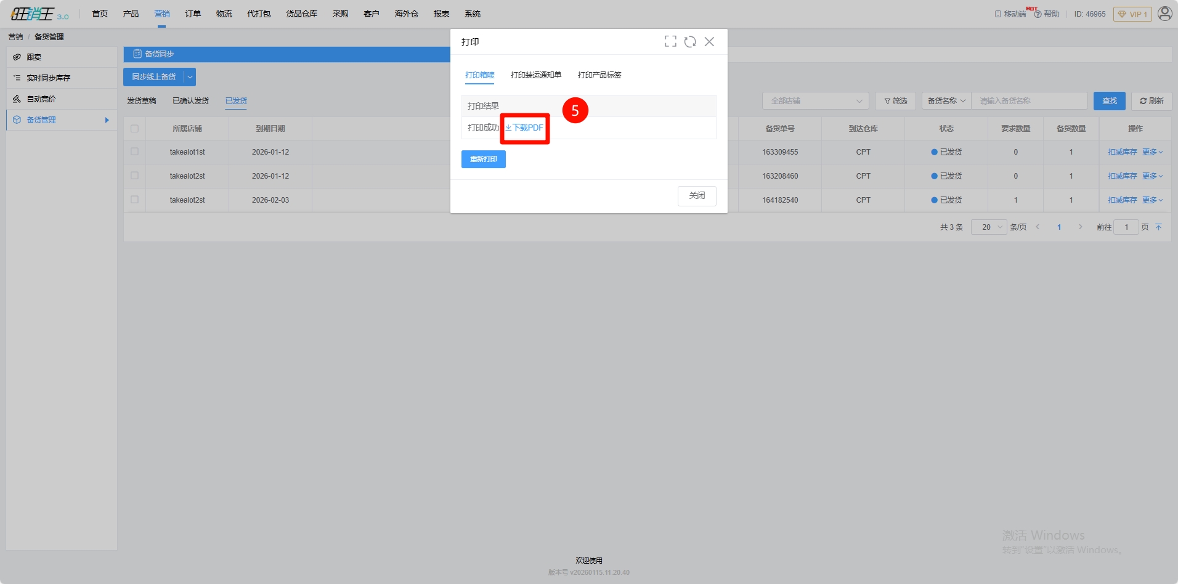Click the user avatar icon
Viewport: 1178px width, 584px height.
[x=1164, y=14]
